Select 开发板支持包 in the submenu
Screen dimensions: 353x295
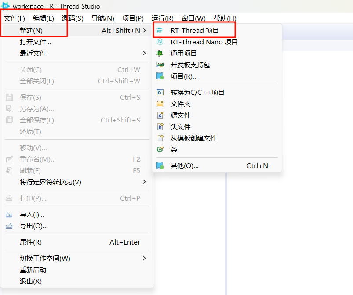pos(217,65)
